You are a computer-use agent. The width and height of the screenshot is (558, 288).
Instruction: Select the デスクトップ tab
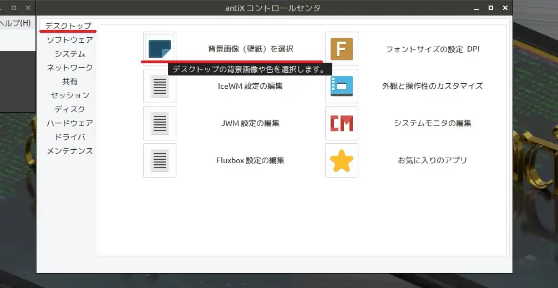point(68,26)
